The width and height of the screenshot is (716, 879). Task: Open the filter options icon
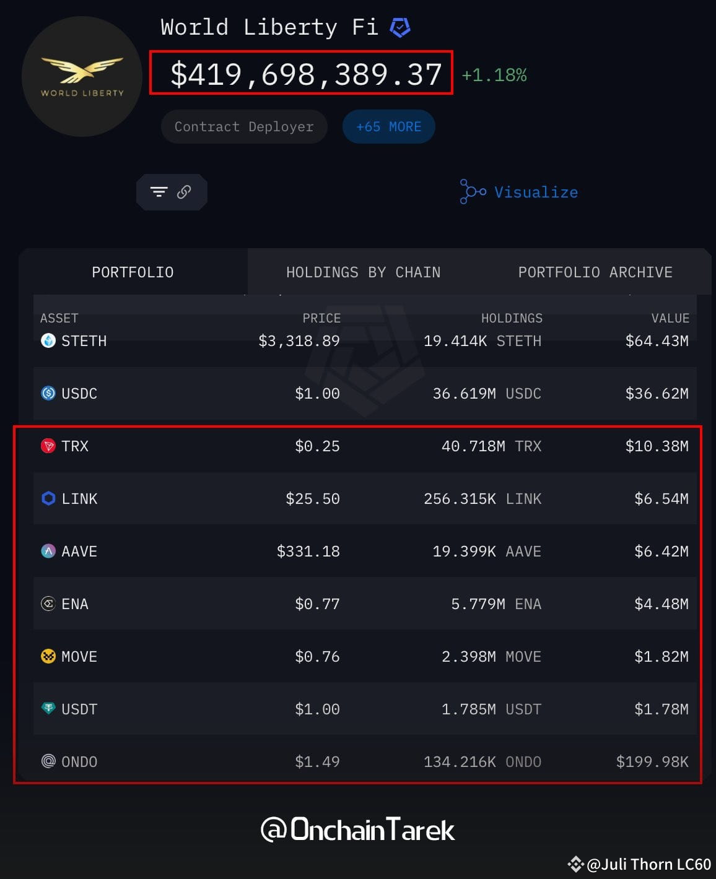160,192
